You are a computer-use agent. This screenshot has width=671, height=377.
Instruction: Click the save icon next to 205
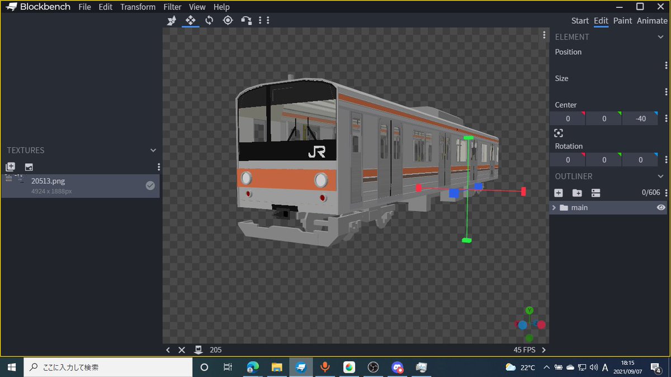[198, 350]
